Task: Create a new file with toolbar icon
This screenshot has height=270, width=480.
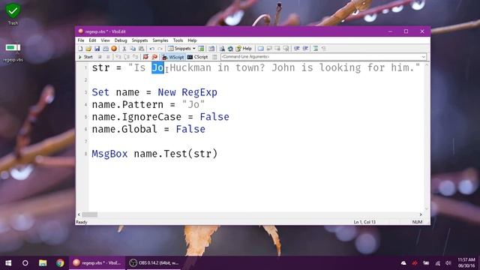Action: (80, 49)
